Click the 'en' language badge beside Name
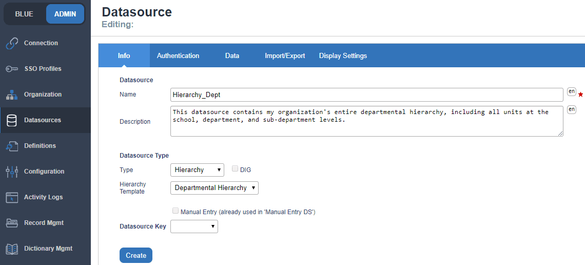The image size is (585, 265). pyautogui.click(x=572, y=91)
